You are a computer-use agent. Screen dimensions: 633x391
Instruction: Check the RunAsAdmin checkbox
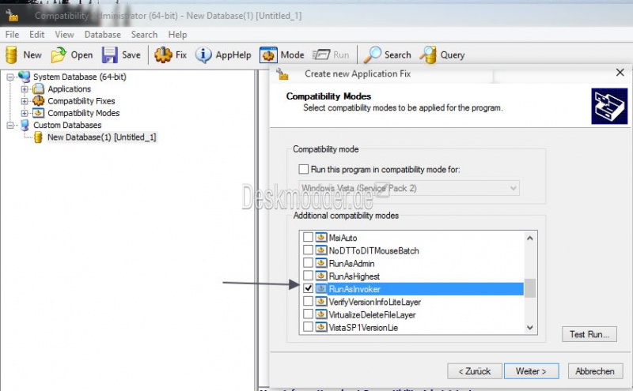[308, 263]
